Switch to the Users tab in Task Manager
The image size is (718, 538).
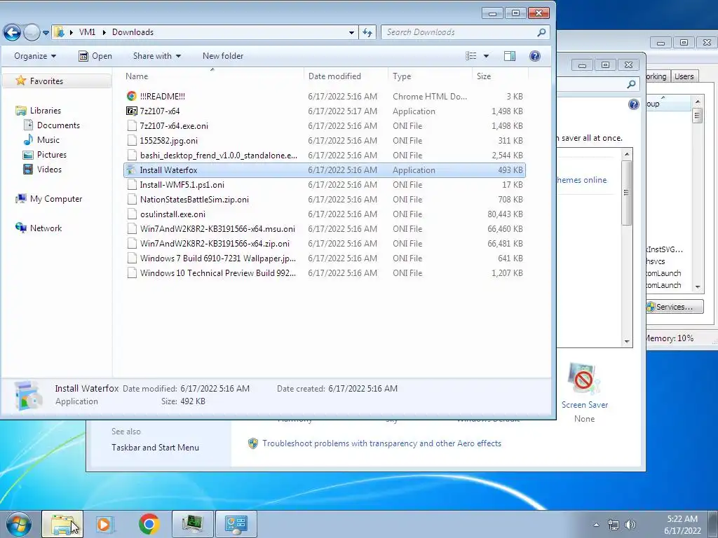[684, 76]
